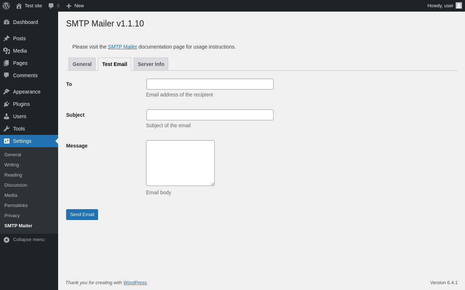This screenshot has width=465, height=290.
Task: Click the 'Subject of the email' hint
Action: click(x=168, y=125)
